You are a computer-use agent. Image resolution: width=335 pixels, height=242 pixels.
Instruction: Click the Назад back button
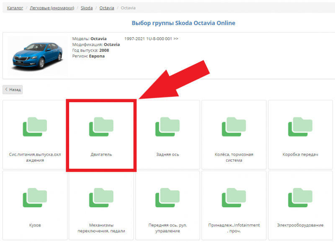(x=13, y=90)
